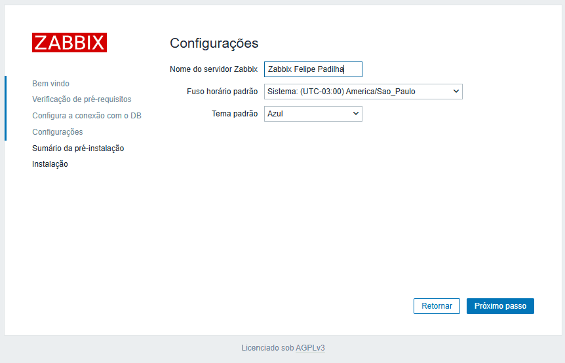Open the AGPLv3 license link

click(310, 348)
